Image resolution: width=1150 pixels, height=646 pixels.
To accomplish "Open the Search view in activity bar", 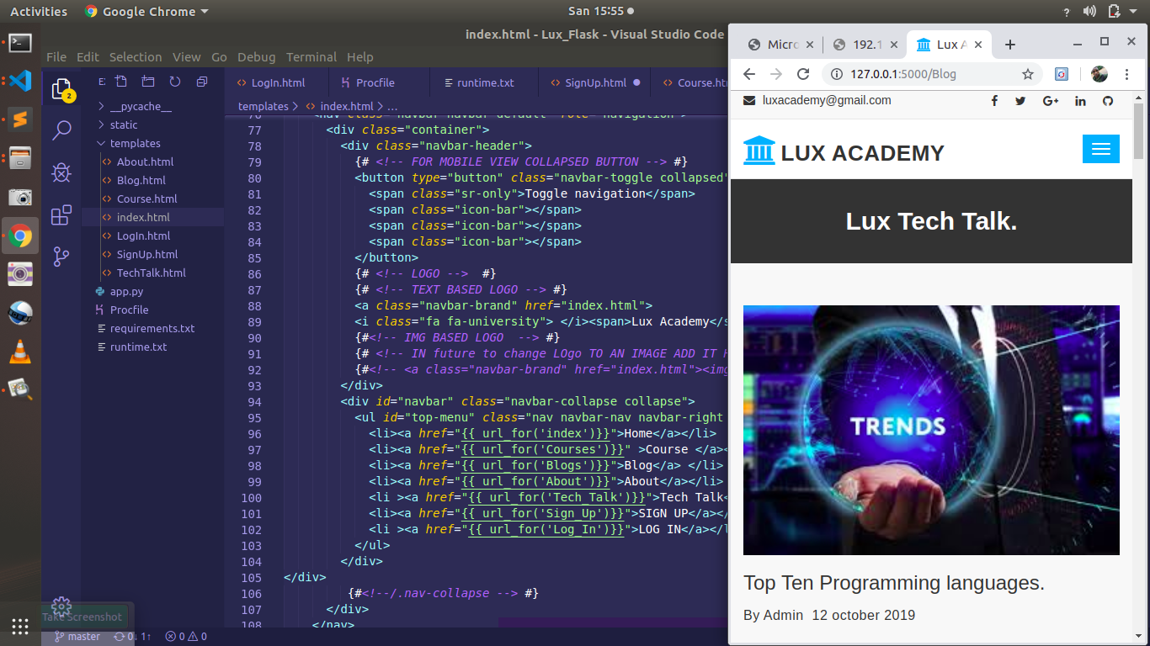I will 61,130.
